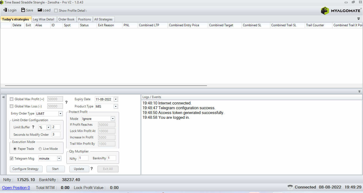Select Paper Trade radio button
Viewport: 363px width, 193px height.
(15, 149)
